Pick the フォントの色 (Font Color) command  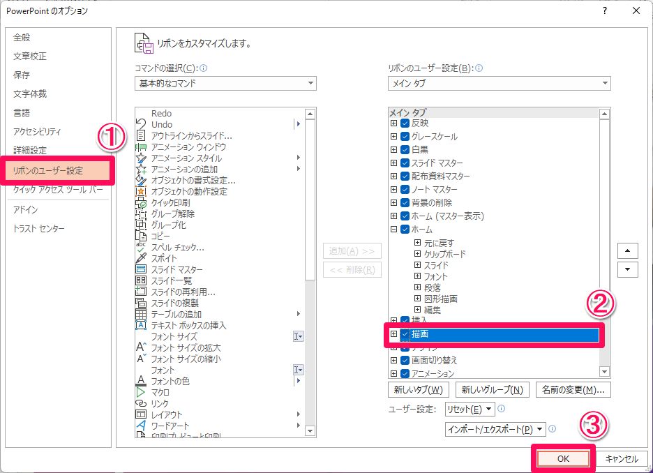171,381
